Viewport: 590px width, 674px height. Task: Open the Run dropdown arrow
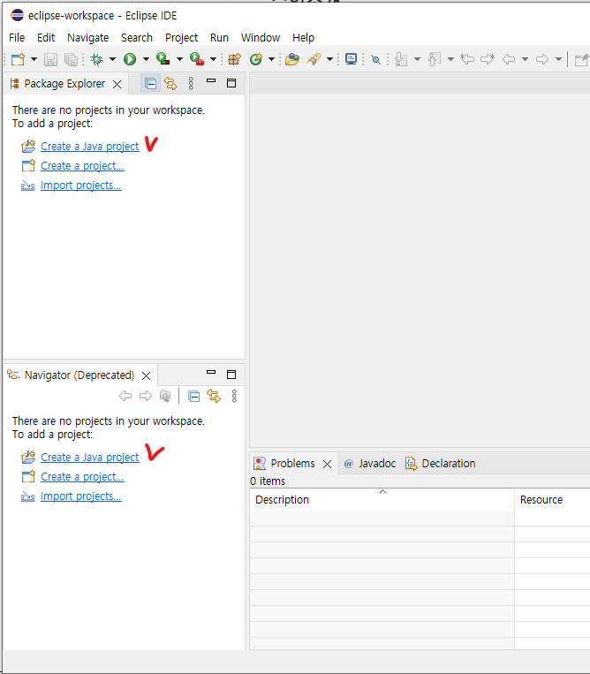[146, 59]
